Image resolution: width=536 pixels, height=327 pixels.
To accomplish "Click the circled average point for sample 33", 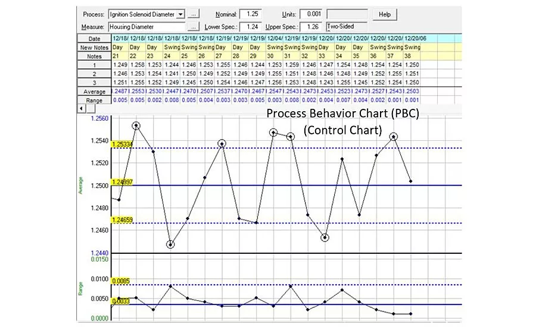I will (x=325, y=238).
